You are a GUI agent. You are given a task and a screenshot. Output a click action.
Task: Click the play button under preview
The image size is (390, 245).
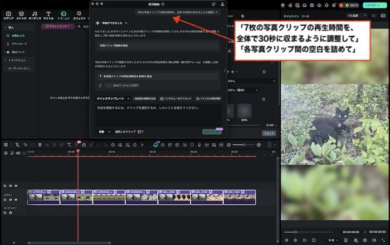305,241
